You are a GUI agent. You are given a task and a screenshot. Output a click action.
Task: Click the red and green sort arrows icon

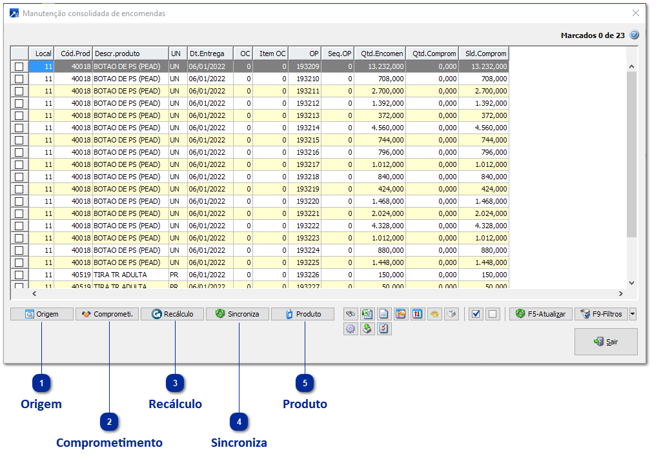418,314
